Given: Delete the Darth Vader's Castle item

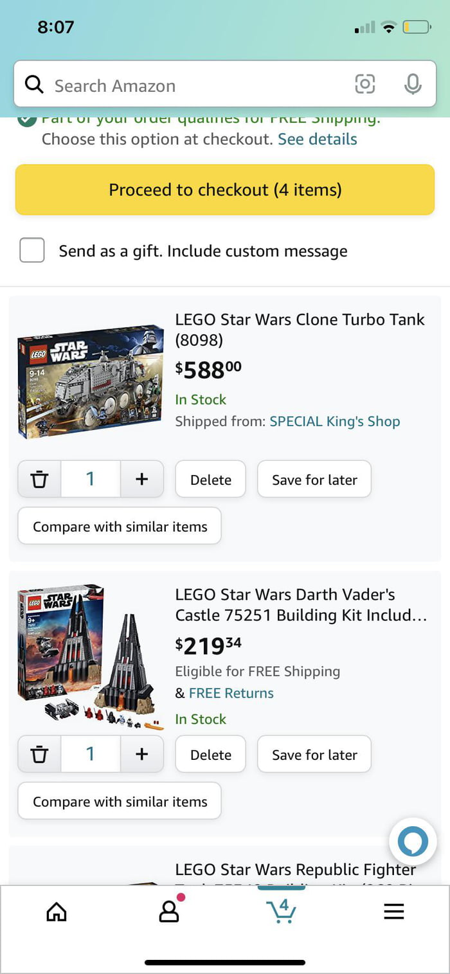Looking at the screenshot, I should [x=210, y=753].
